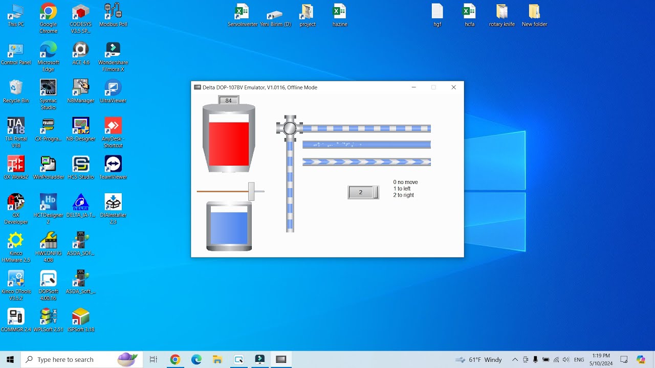
Task: Open the UltraViewer desktop icon
Action: click(x=113, y=91)
